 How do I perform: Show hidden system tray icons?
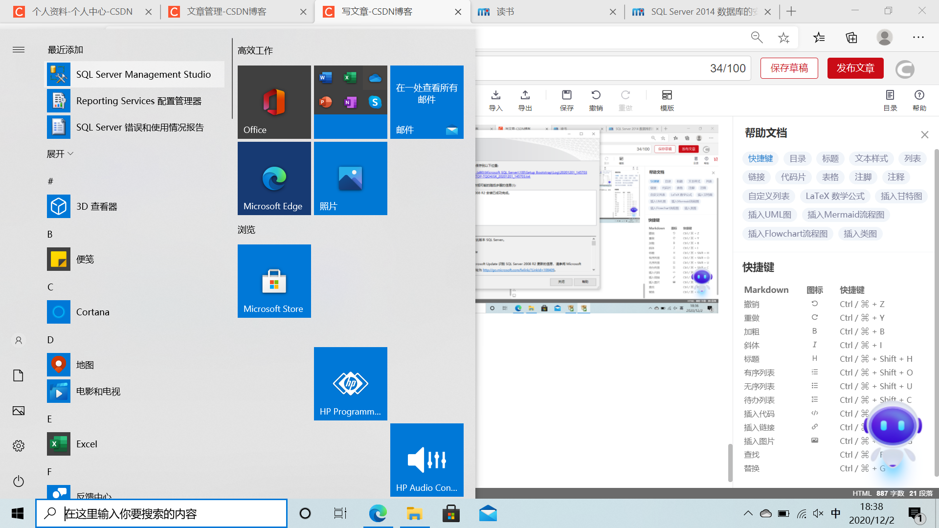(x=748, y=513)
